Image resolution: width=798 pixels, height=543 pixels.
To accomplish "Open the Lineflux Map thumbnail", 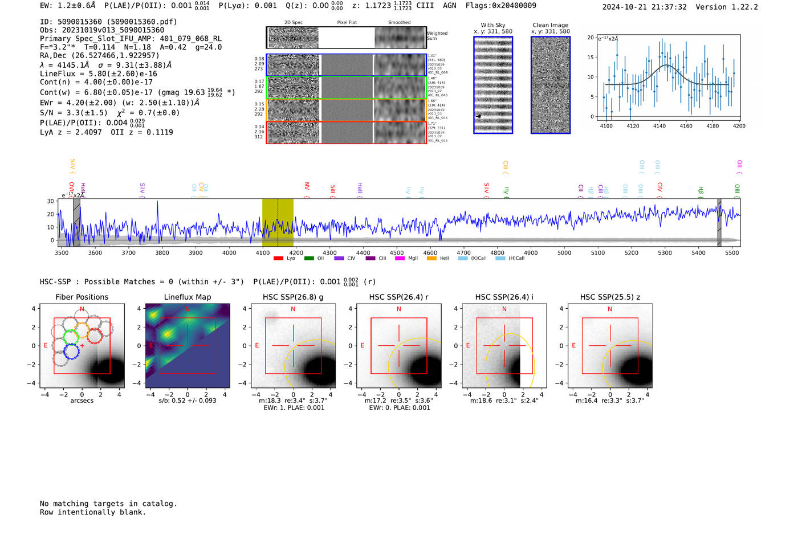I will tap(188, 346).
